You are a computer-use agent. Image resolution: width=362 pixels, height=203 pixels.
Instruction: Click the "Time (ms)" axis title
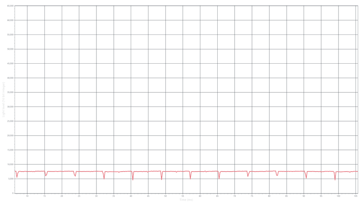pos(186,200)
